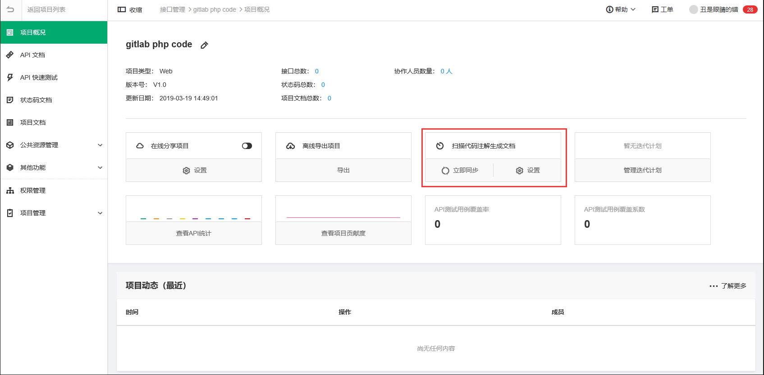Click the 扫描代码注解生成文档 refresh icon
Viewport: 764px width, 375px height.
tap(440, 146)
